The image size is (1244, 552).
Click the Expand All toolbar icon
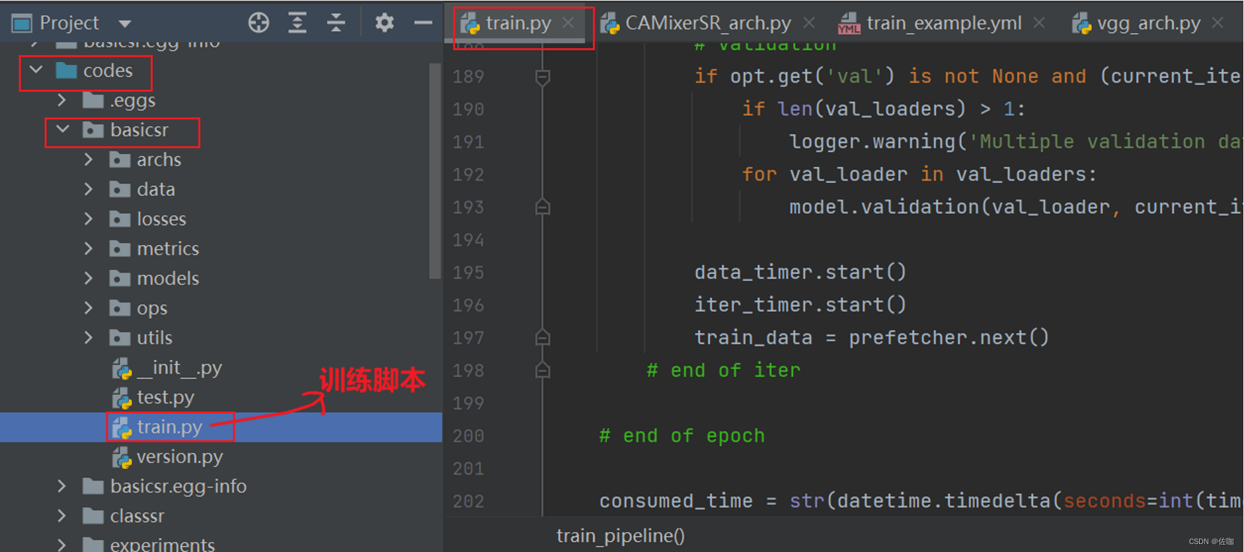click(x=297, y=22)
